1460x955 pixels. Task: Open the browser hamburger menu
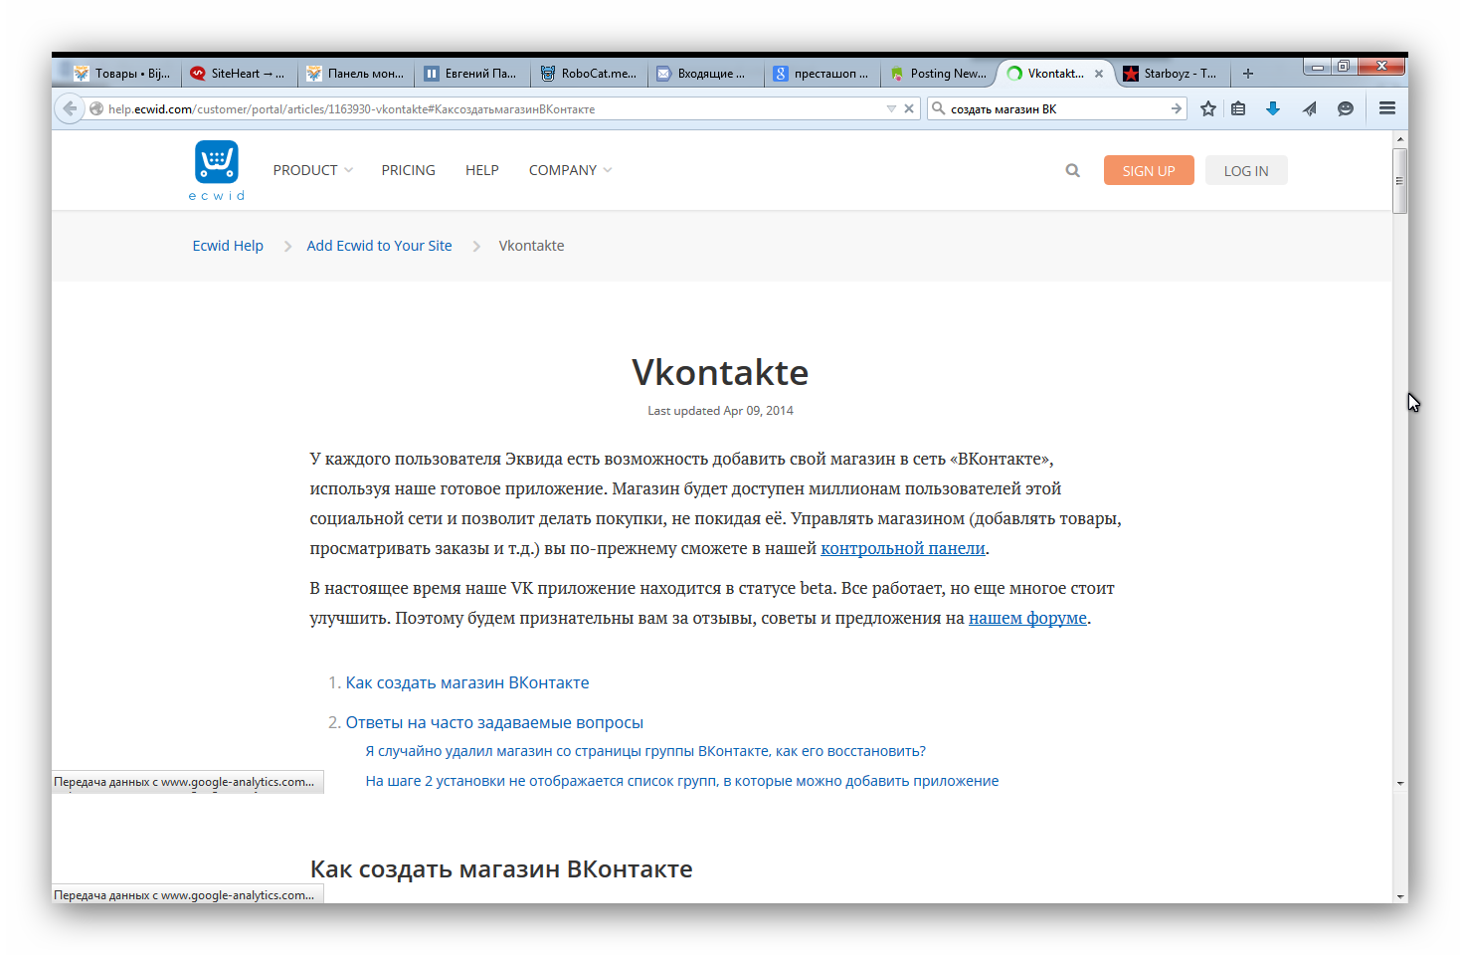(x=1387, y=108)
